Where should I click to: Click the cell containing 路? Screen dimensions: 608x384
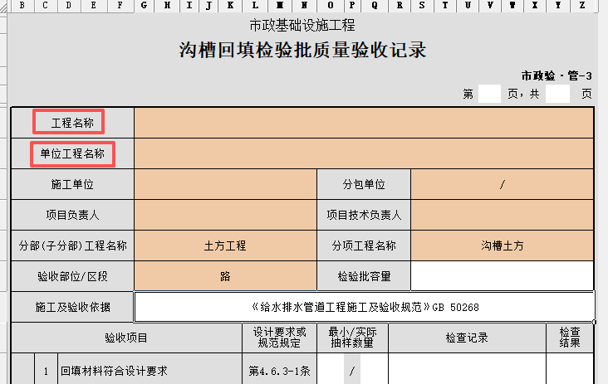click(x=225, y=276)
